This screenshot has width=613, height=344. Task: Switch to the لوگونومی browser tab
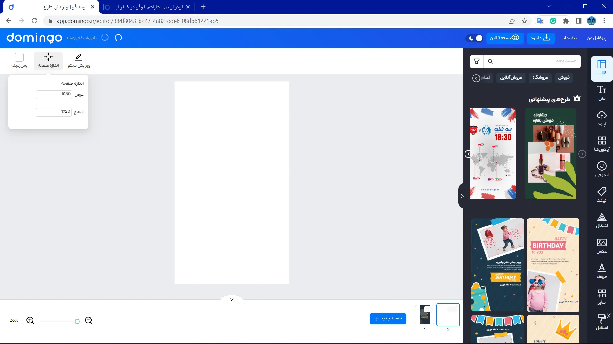[x=147, y=7]
